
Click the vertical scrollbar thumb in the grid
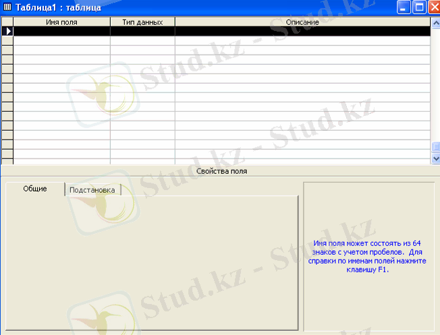point(435,148)
